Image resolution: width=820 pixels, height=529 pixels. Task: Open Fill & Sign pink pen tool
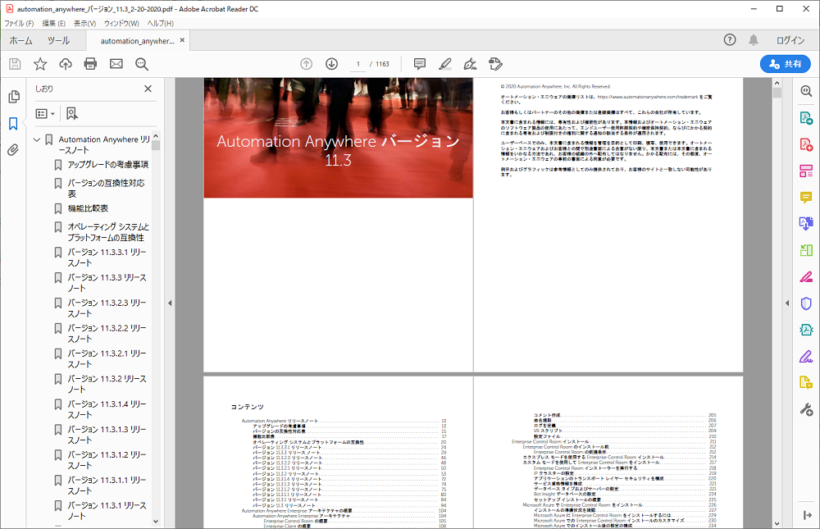806,276
